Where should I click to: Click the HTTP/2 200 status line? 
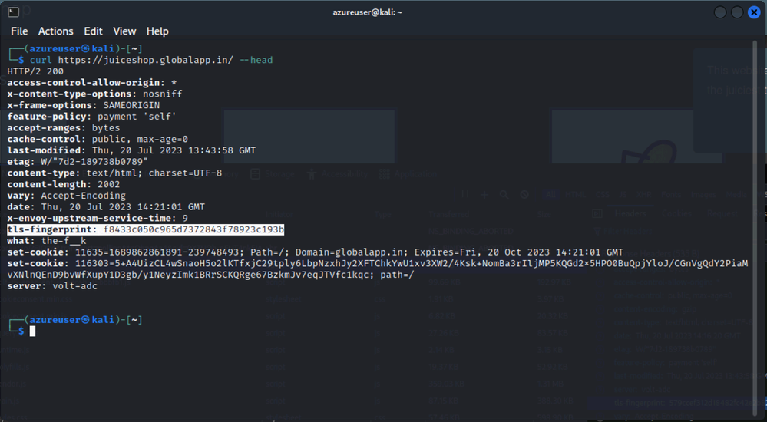35,71
